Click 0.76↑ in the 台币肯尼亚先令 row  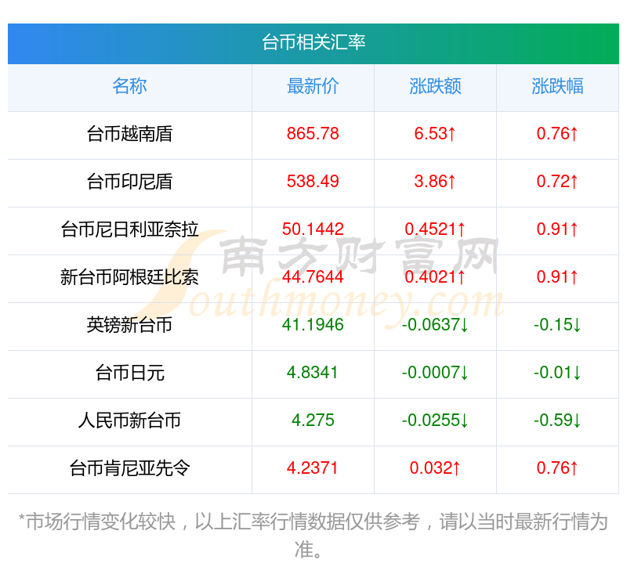pos(557,468)
